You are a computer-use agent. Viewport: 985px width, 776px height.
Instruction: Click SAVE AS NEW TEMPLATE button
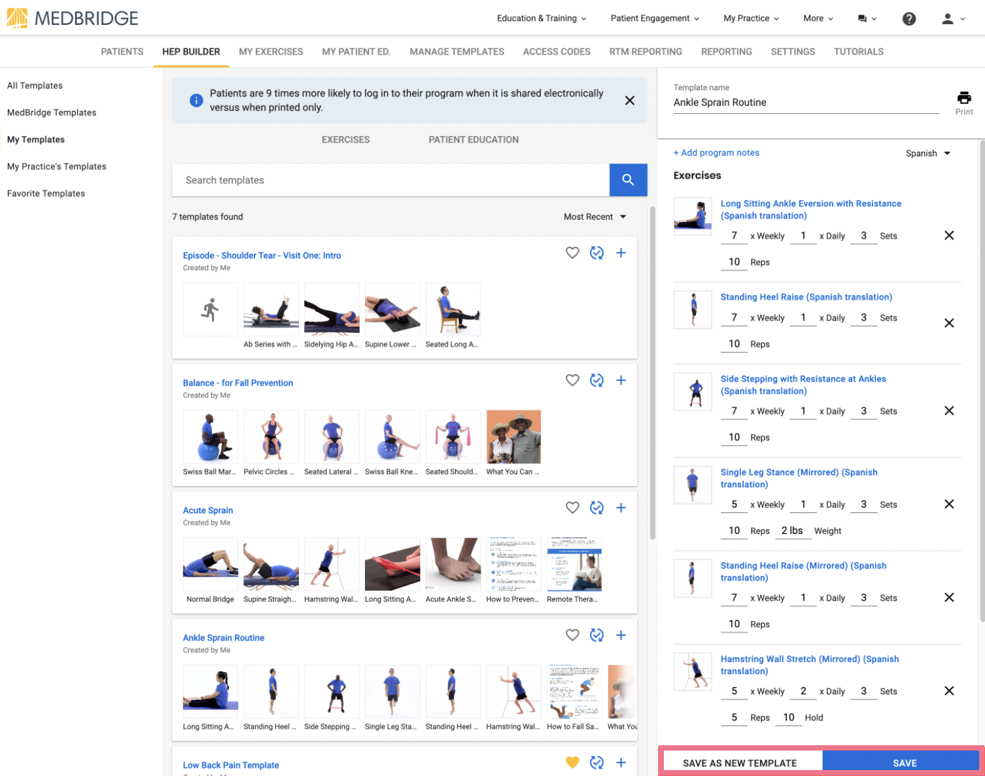tap(740, 763)
